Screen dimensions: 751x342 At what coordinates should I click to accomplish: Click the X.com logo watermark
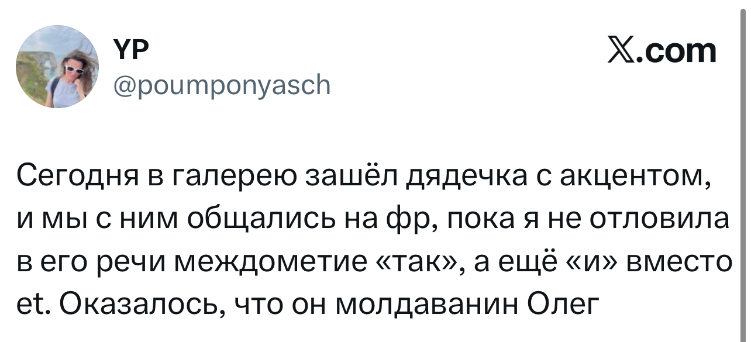[x=662, y=51]
